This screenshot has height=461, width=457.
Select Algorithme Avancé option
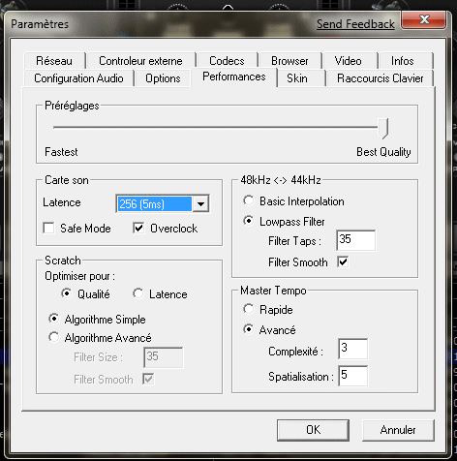54,337
